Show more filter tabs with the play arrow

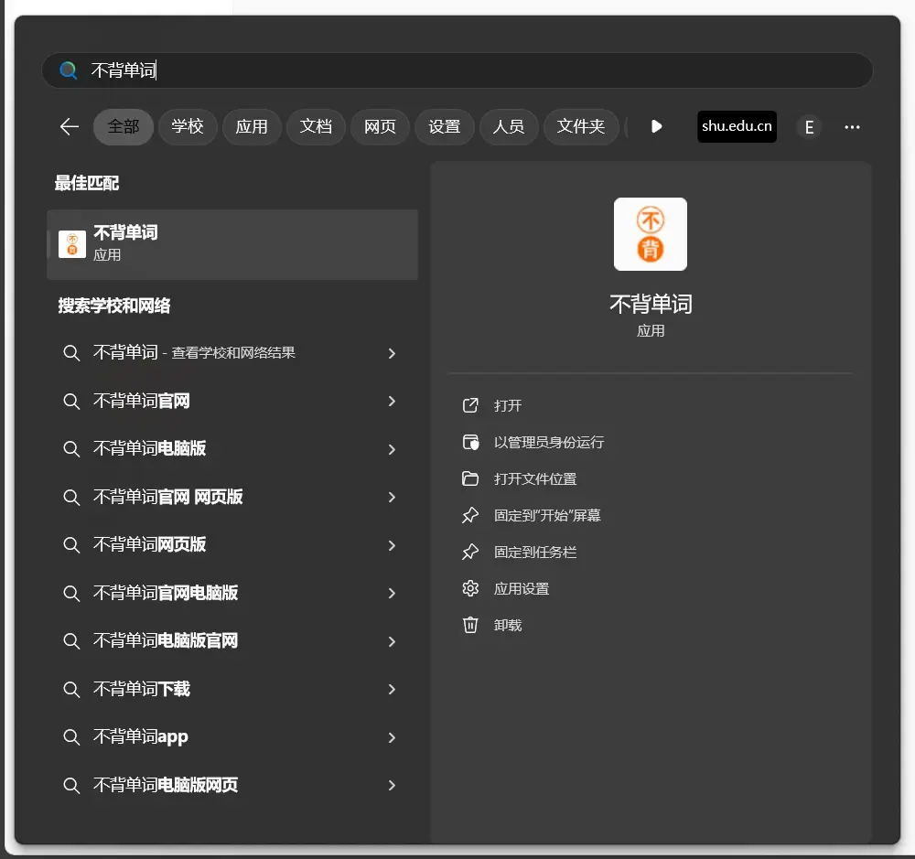point(656,126)
